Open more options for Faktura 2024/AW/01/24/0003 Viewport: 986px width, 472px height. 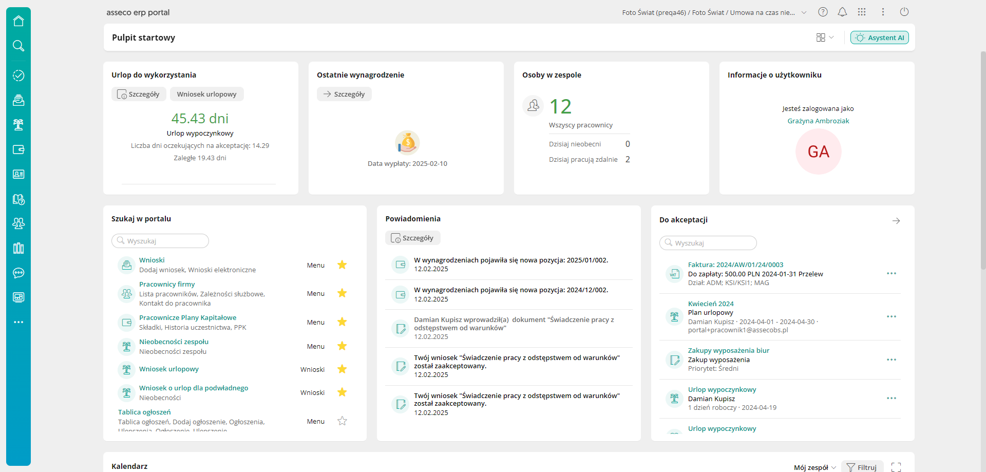[892, 273]
